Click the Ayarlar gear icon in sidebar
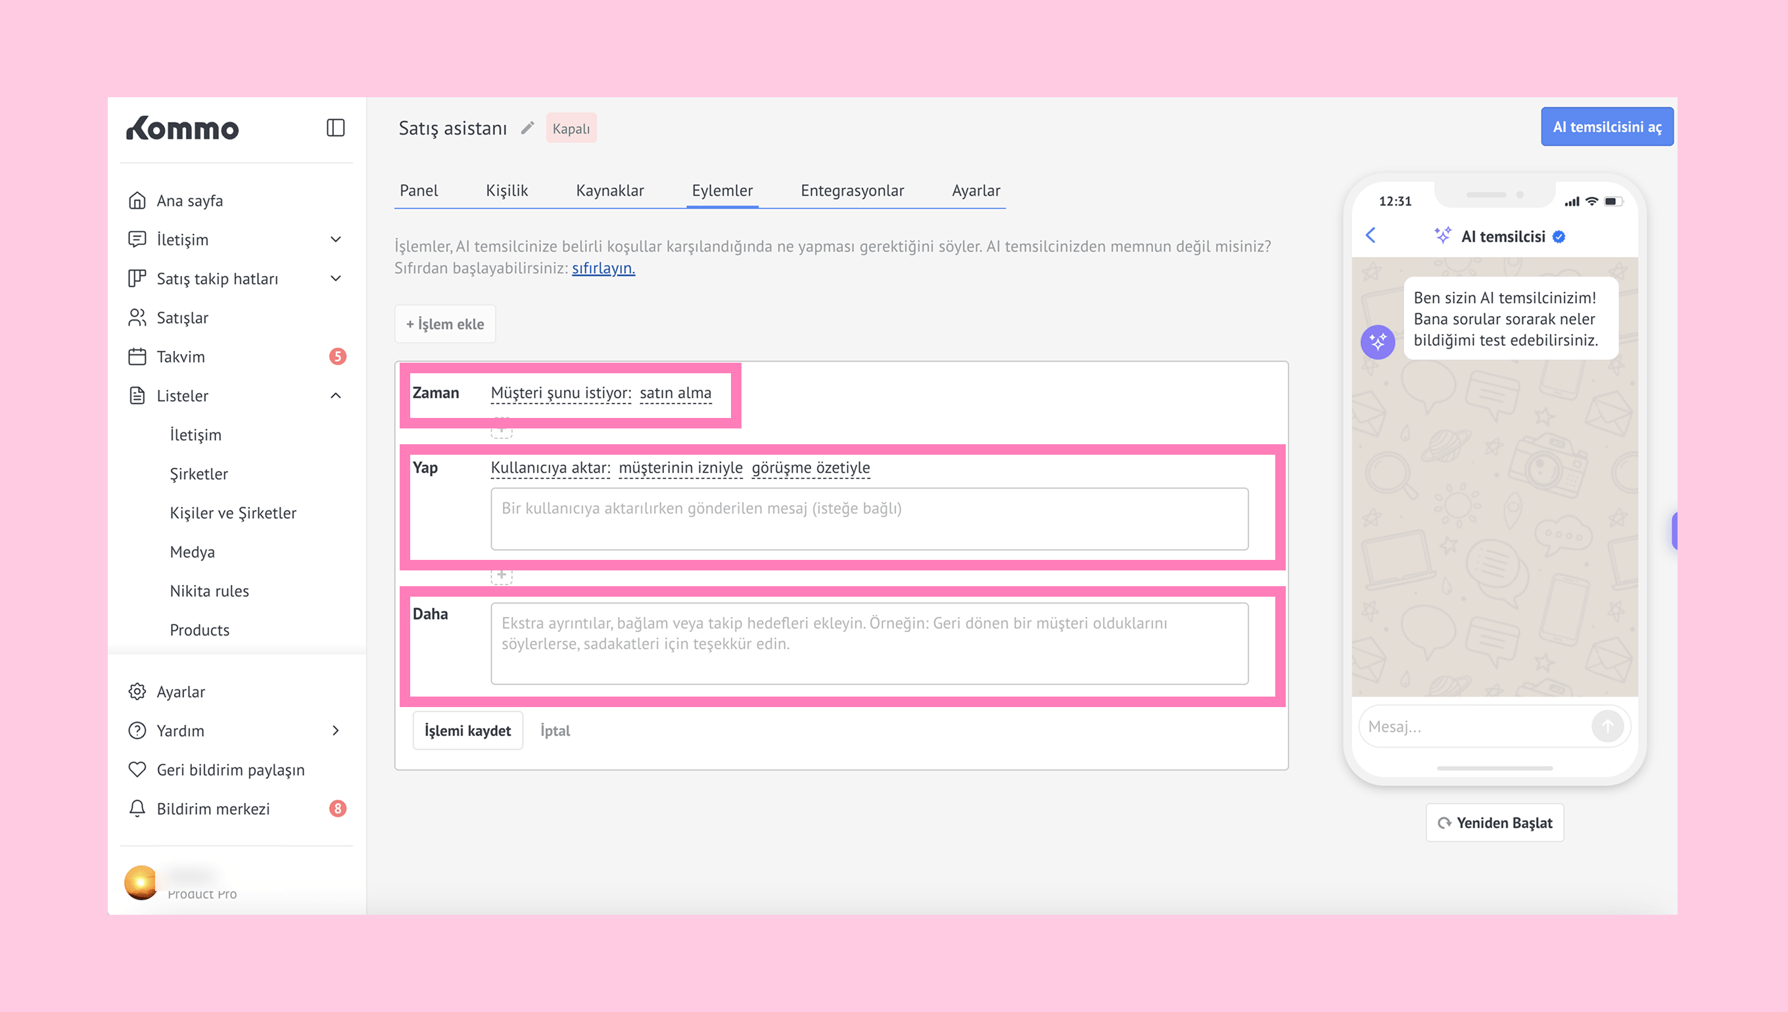 [x=137, y=691]
